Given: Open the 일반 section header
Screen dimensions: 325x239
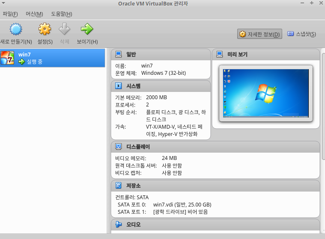Looking at the screenshot, I should [161, 54].
